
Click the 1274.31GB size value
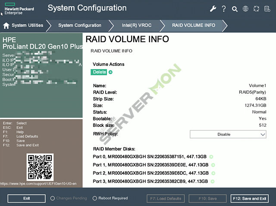pyautogui.click(x=255, y=105)
